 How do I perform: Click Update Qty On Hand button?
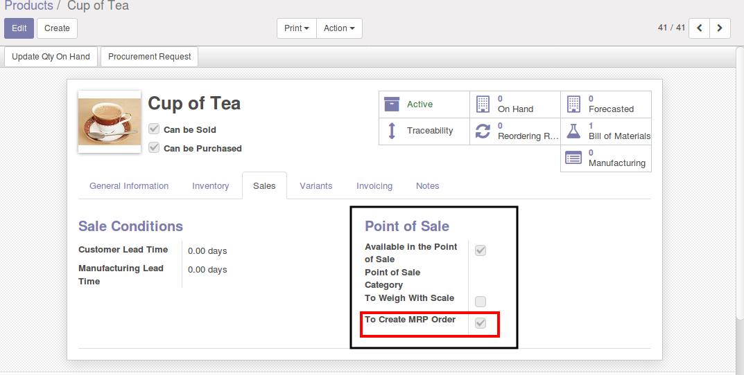pyautogui.click(x=51, y=57)
